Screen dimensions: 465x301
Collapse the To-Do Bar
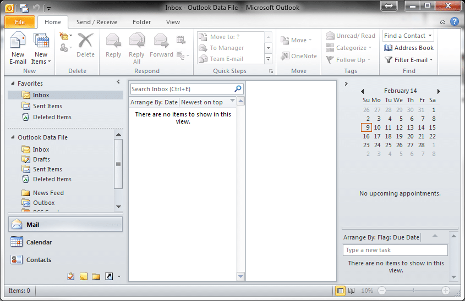pyautogui.click(x=346, y=83)
